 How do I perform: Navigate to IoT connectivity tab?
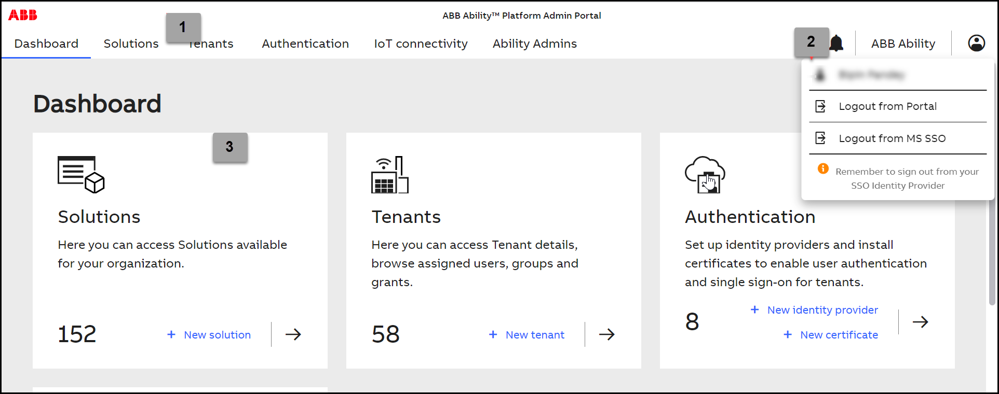(421, 44)
